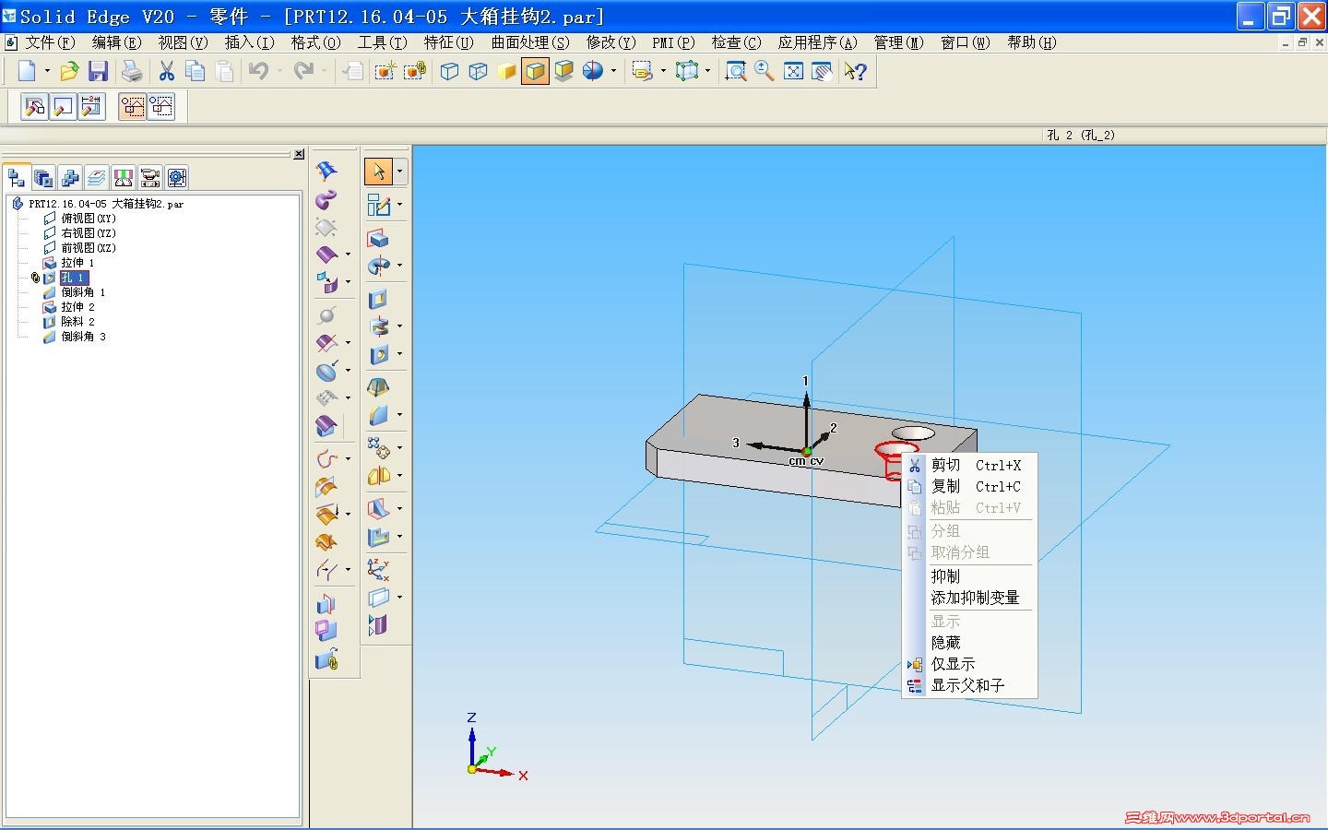
Task: Save the part with floppy disk icon
Action: (x=99, y=71)
